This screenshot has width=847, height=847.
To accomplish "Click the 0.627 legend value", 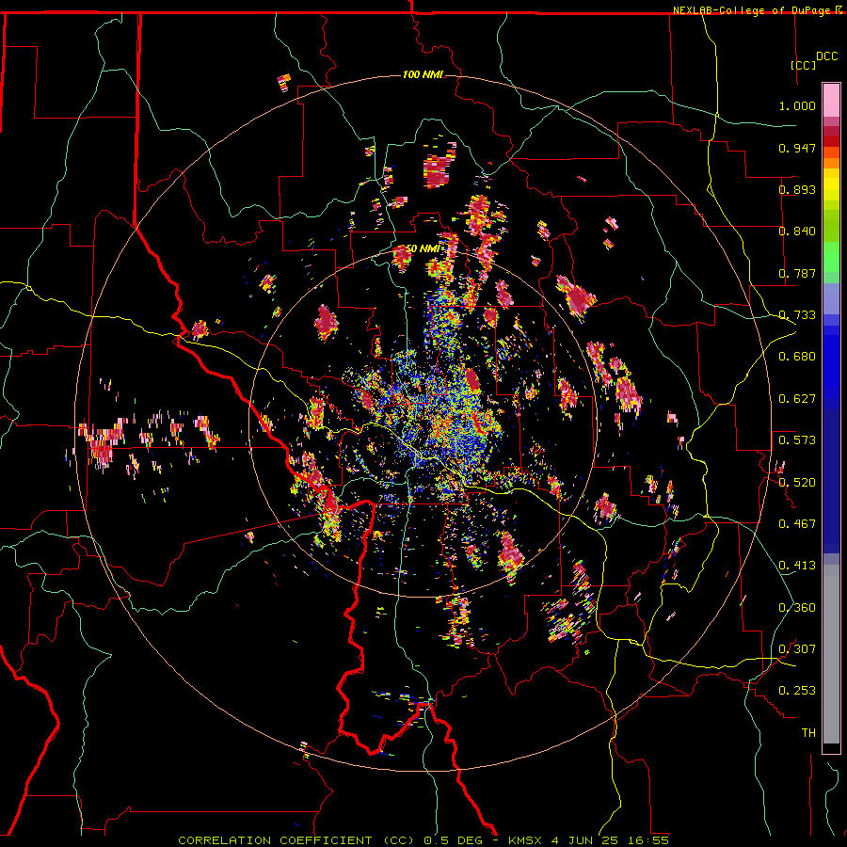I will [x=797, y=399].
